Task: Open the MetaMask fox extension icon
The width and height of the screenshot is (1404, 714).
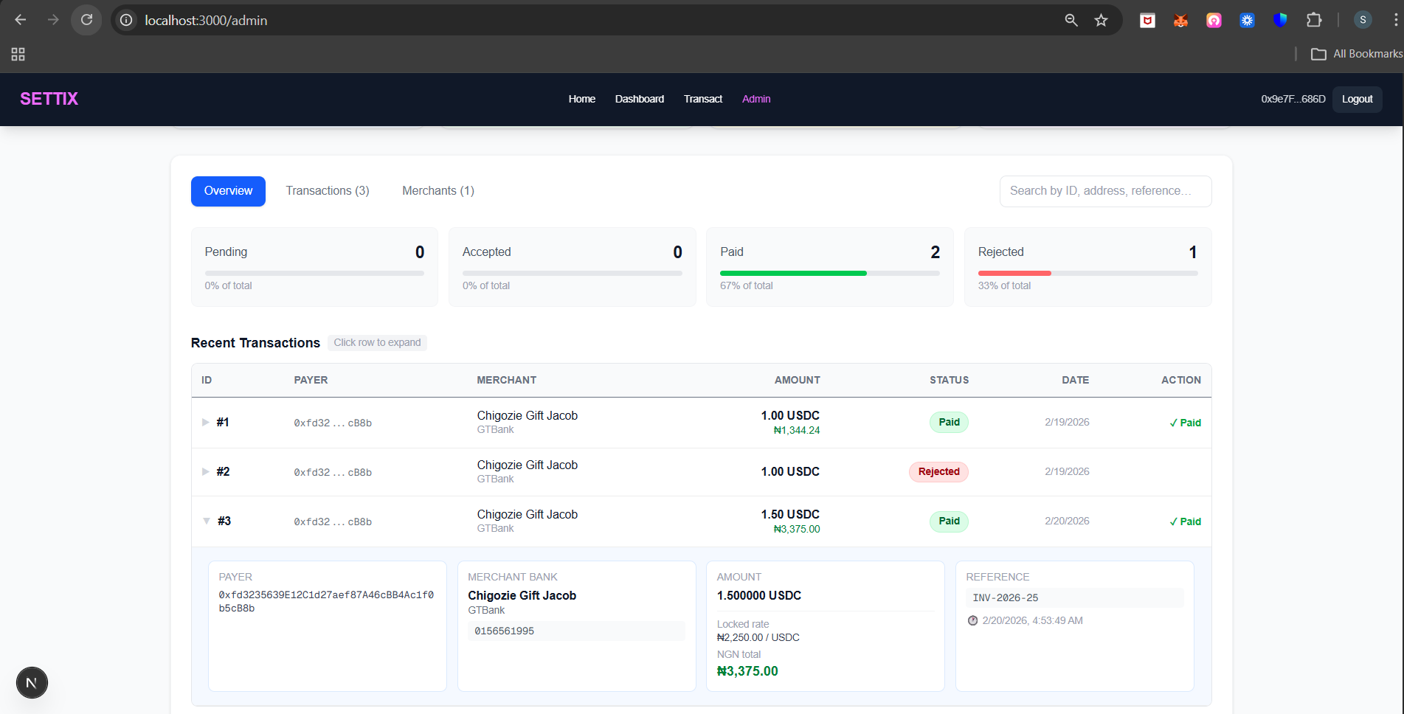Action: tap(1180, 20)
